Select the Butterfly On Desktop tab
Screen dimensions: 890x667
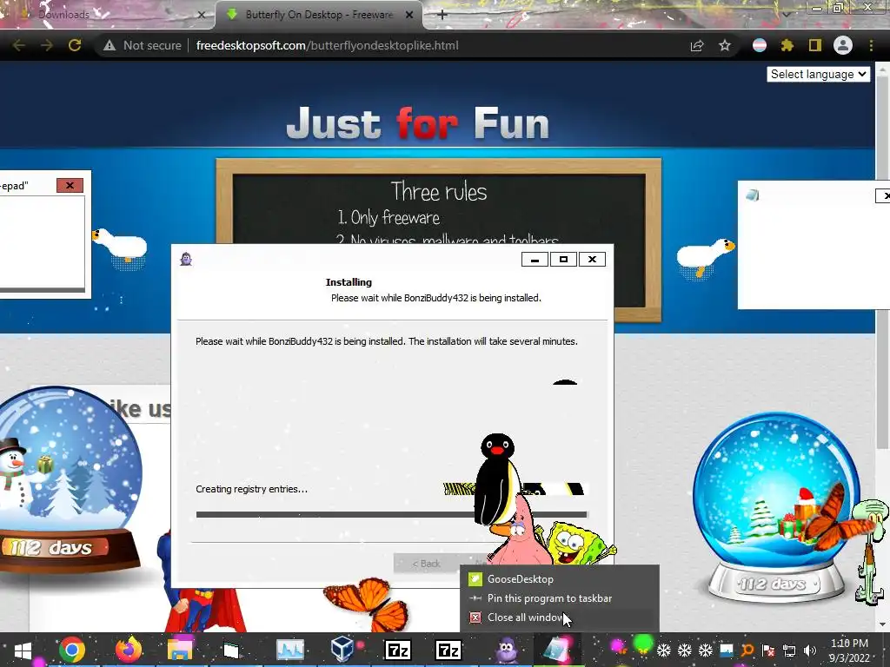pyautogui.click(x=319, y=15)
